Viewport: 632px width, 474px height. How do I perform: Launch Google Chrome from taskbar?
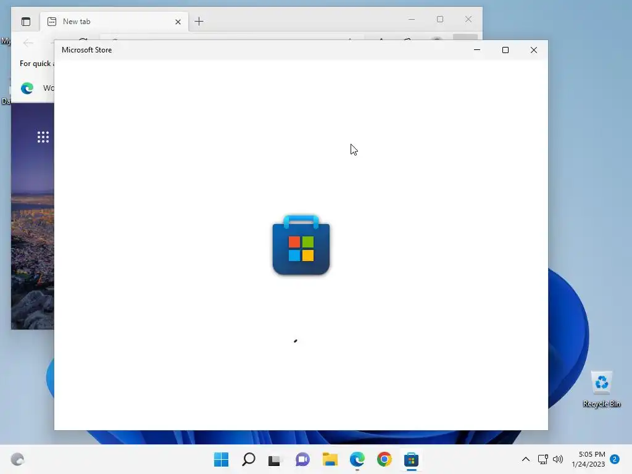[384, 459]
